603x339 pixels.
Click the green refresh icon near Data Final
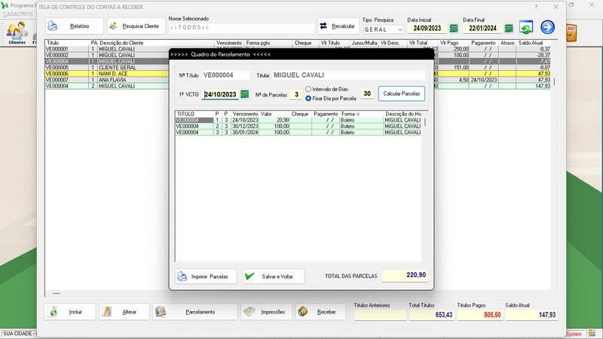tap(526, 28)
